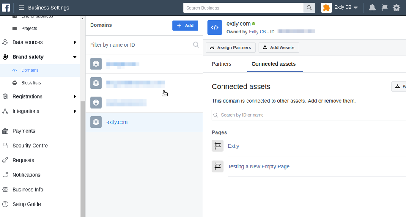Click the Filter by name or ID field
The image size is (406, 217).
point(144,45)
